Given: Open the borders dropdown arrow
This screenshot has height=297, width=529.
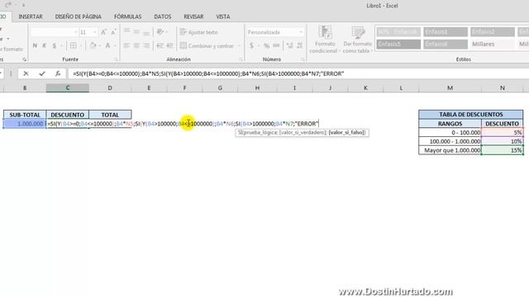Looking at the screenshot, I should [81, 45].
